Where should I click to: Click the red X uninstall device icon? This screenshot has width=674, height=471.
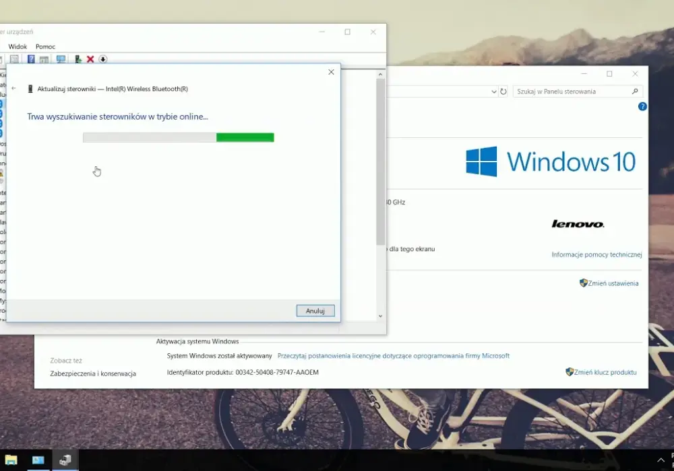[x=90, y=59]
